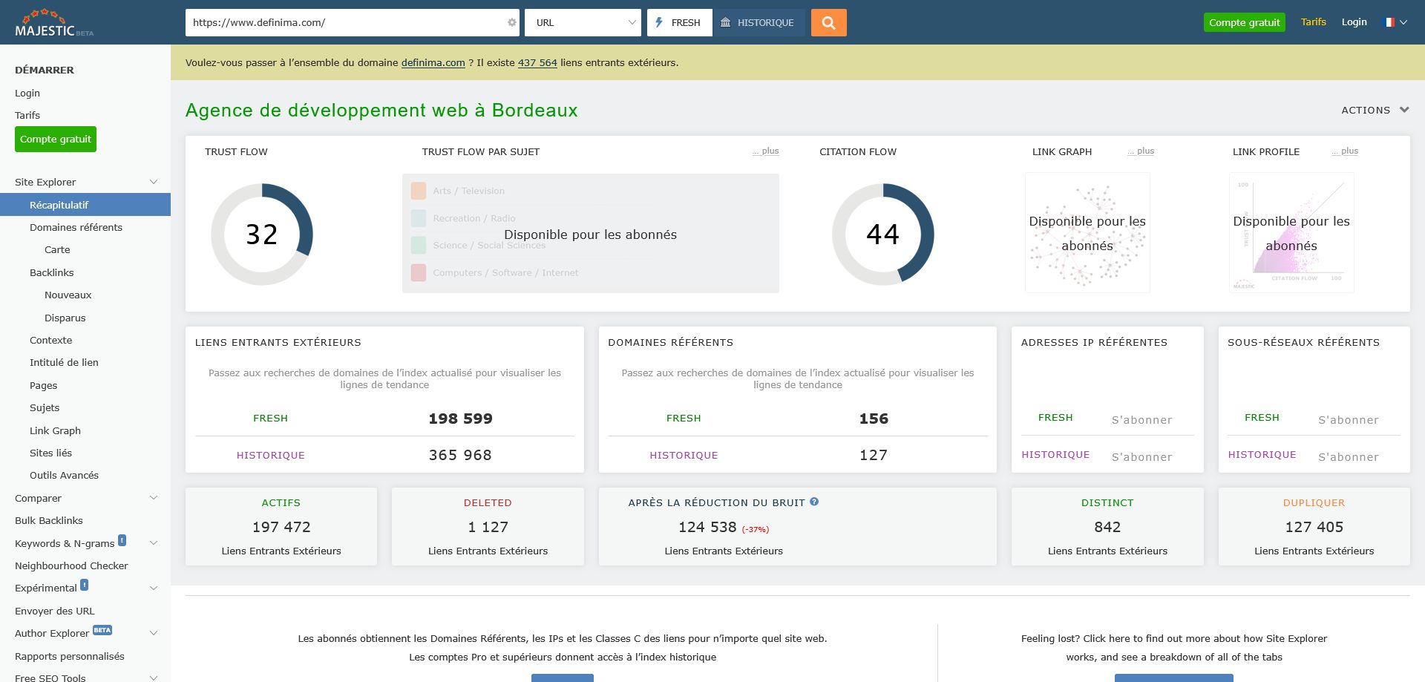
Task: Click green Compte gratuit header button
Action: (1244, 22)
